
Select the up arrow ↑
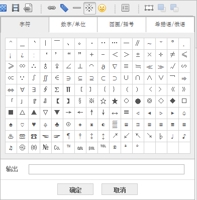point(91,113)
